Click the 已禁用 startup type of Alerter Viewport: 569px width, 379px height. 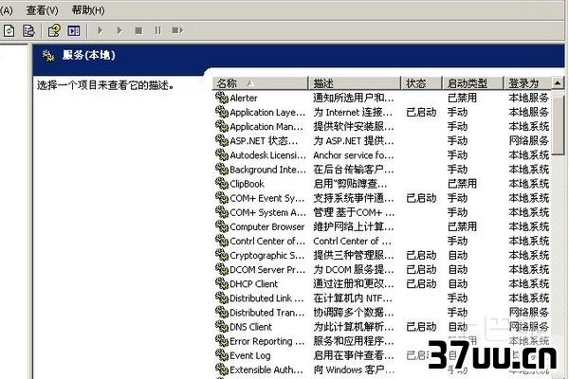[462, 98]
